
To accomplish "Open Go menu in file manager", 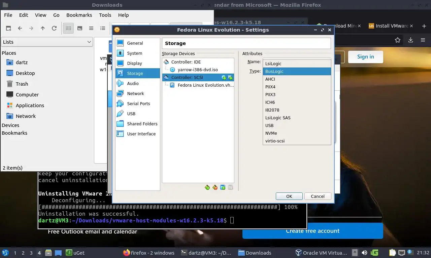I will (56, 15).
